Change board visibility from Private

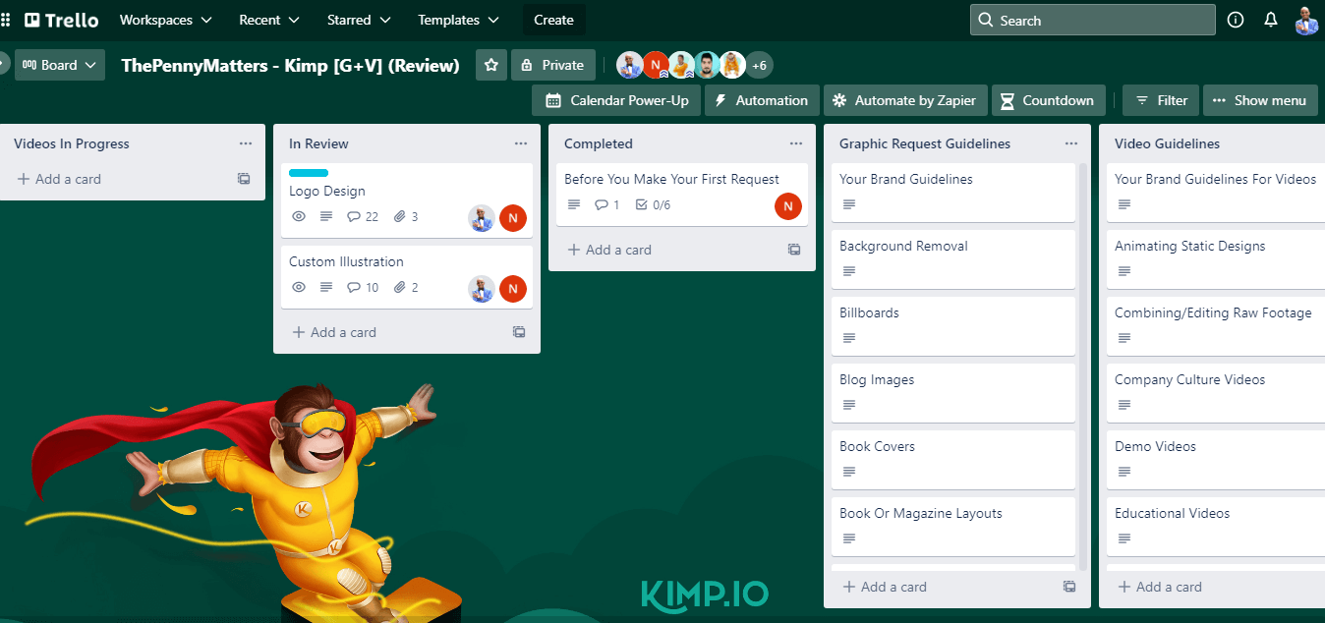[552, 65]
